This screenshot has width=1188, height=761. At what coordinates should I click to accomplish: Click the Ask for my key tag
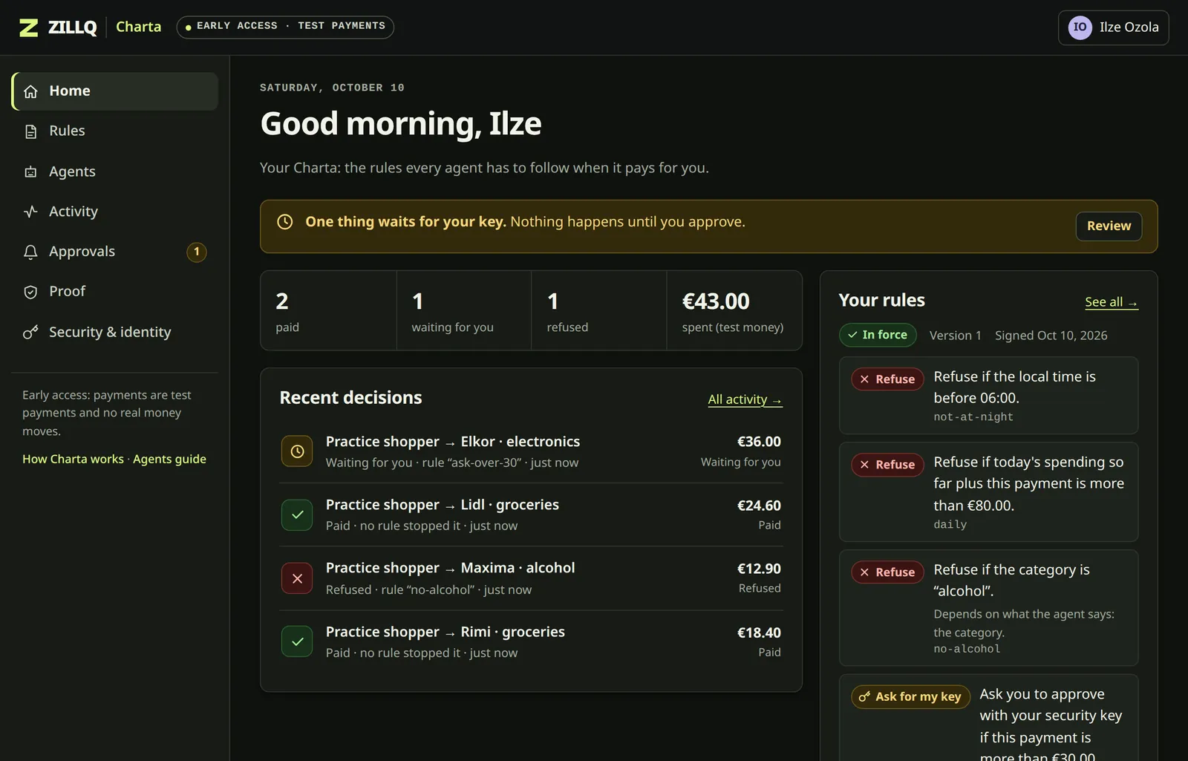tap(910, 697)
